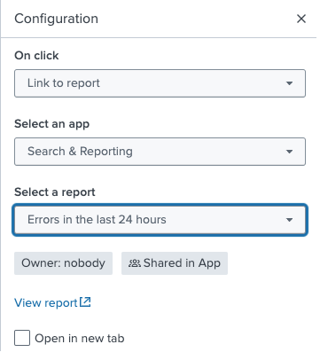
Task: Click the caret arrow in Link to report box
Action: pos(289,83)
